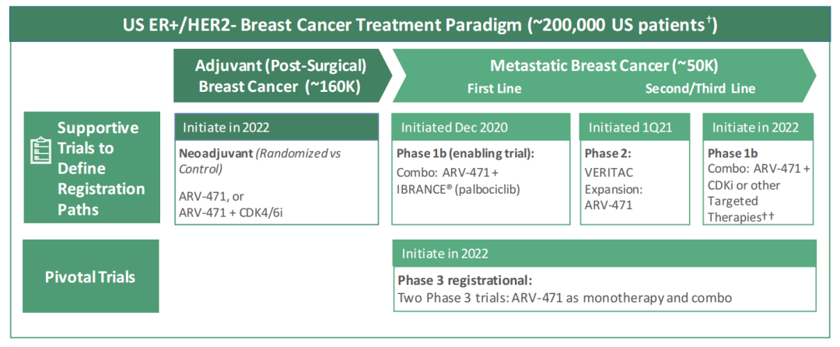Screen dimensions: 840x347
Task: Select the title banner about treatment paradigm
Action: [420, 25]
